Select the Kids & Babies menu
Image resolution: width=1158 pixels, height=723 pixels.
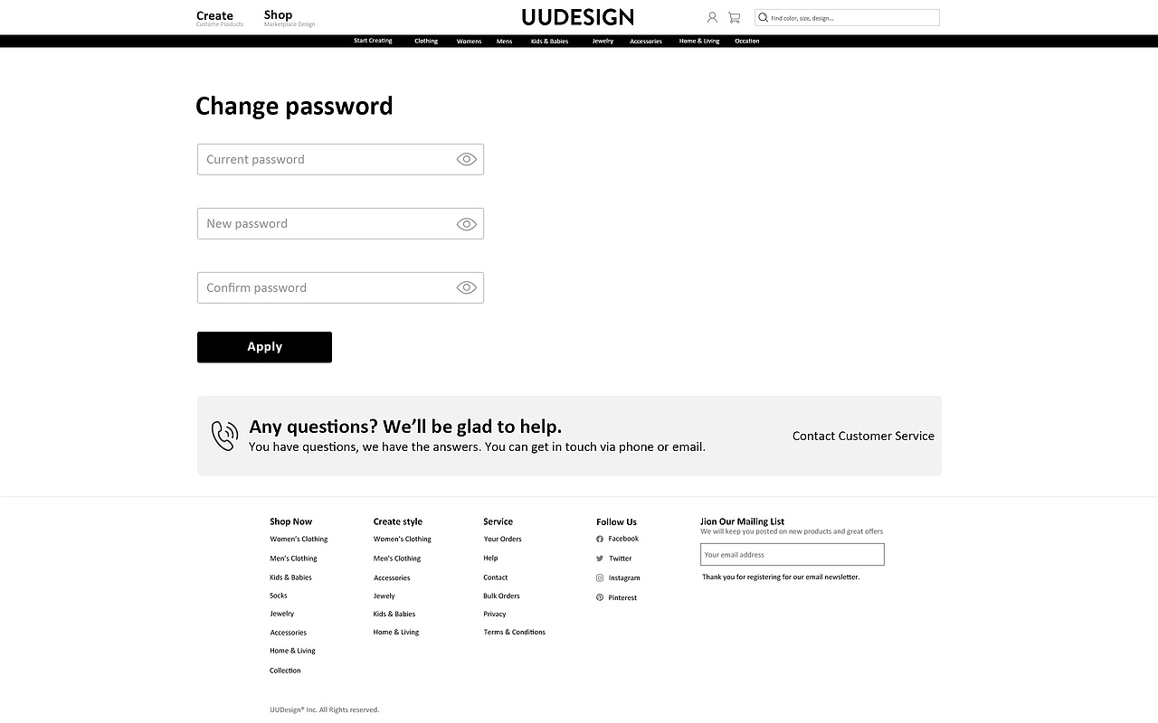point(549,42)
